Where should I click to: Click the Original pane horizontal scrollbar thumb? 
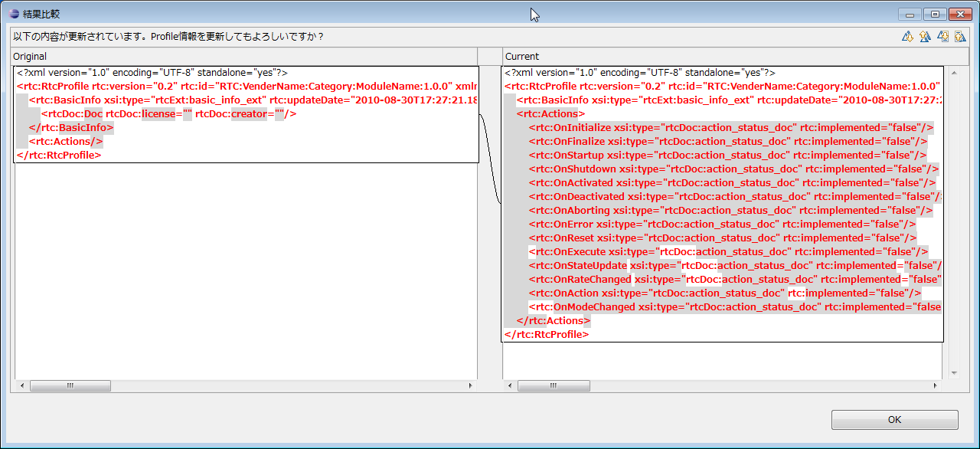[70, 386]
